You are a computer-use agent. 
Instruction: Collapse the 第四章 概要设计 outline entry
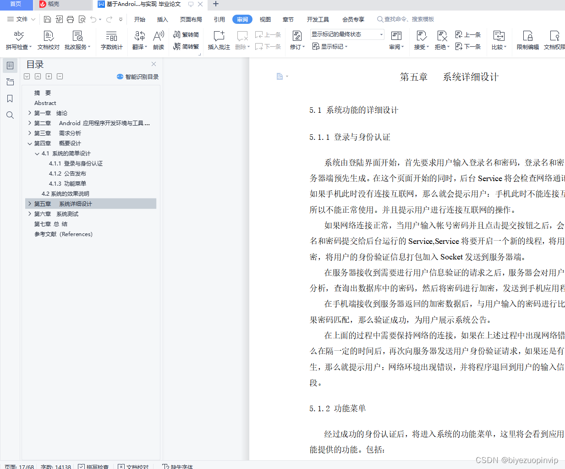tap(30, 143)
